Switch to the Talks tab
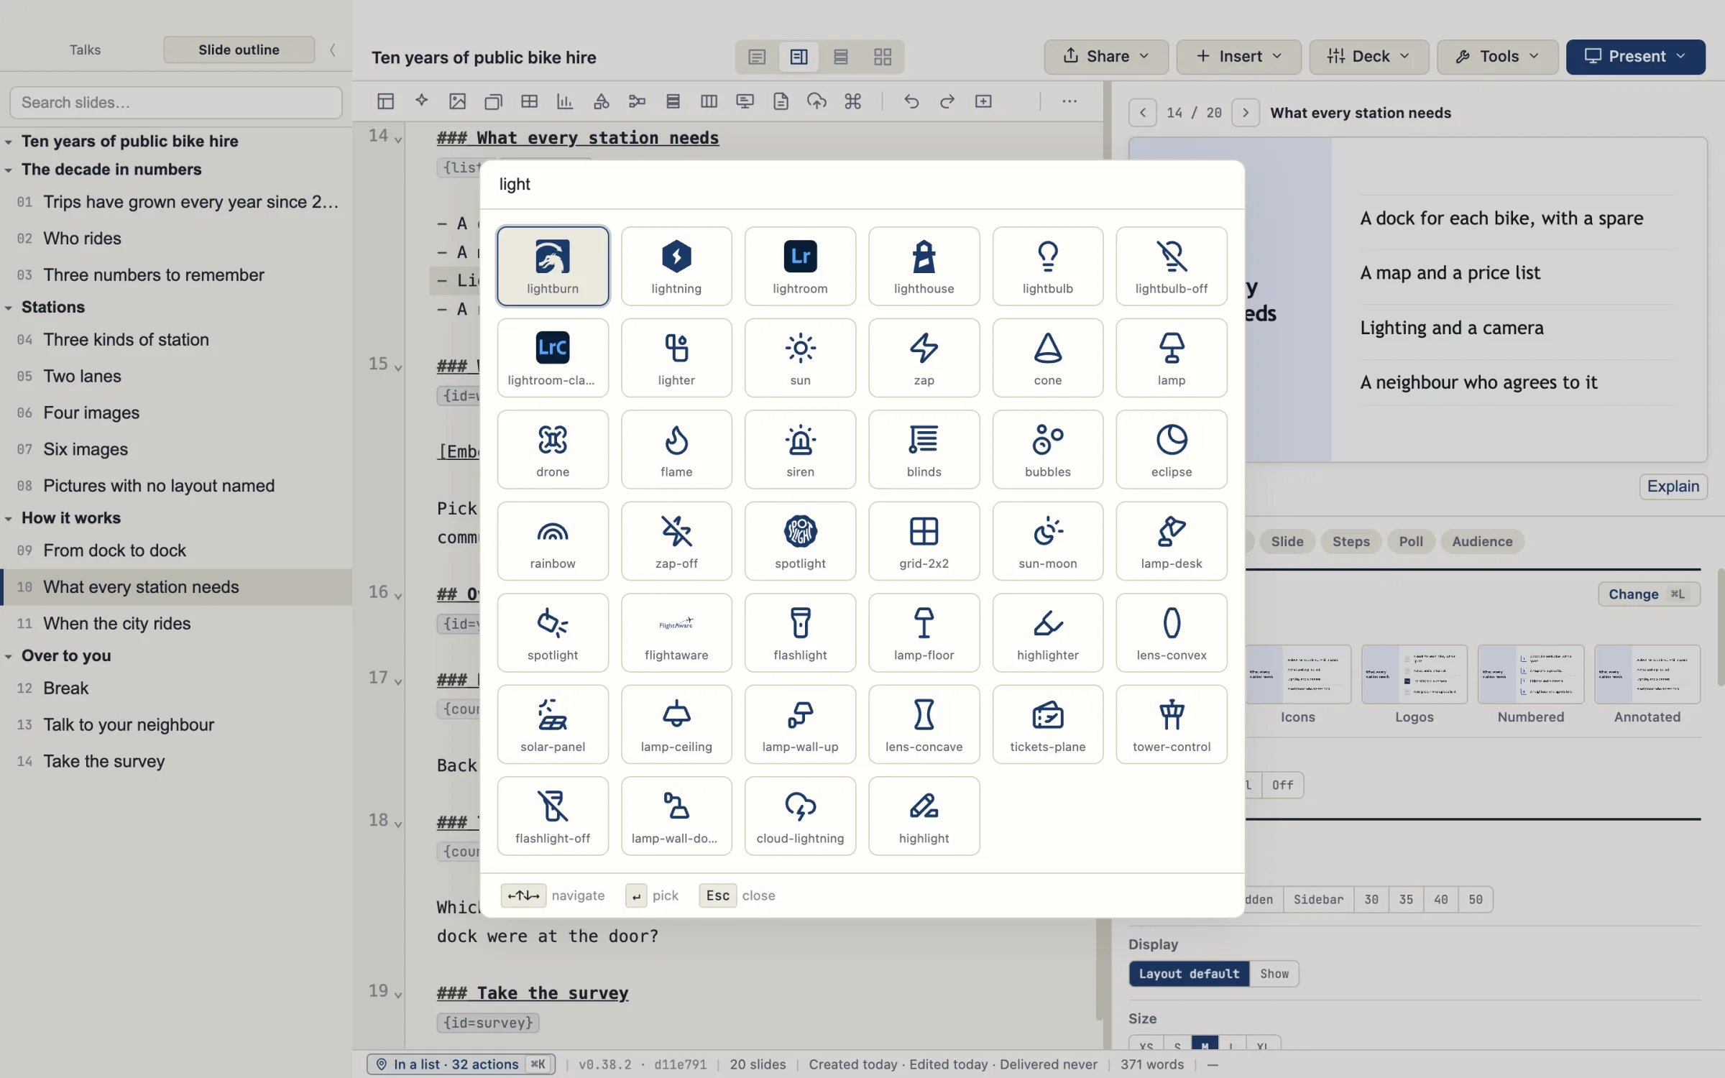This screenshot has width=1725, height=1078. 85,50
